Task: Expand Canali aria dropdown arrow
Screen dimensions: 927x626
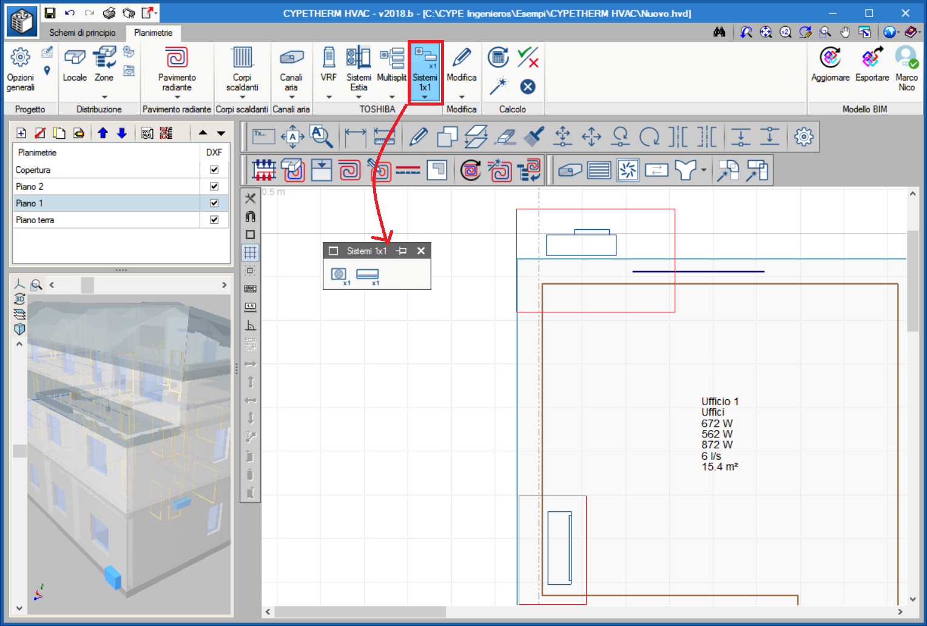Action: tap(291, 97)
